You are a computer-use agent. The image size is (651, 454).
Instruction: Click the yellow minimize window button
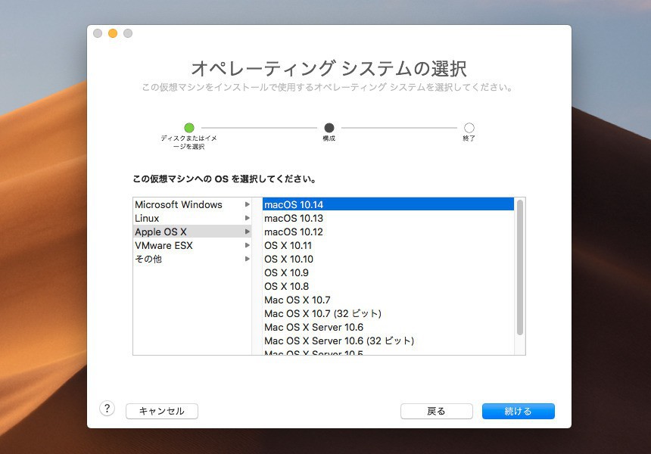click(113, 33)
